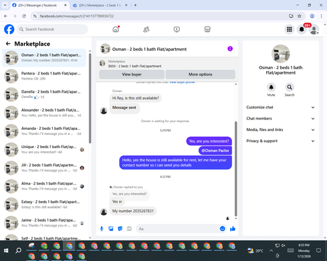Open a new browser tab
Image resolution: width=327 pixels, height=261 pixels.
[x=135, y=5]
